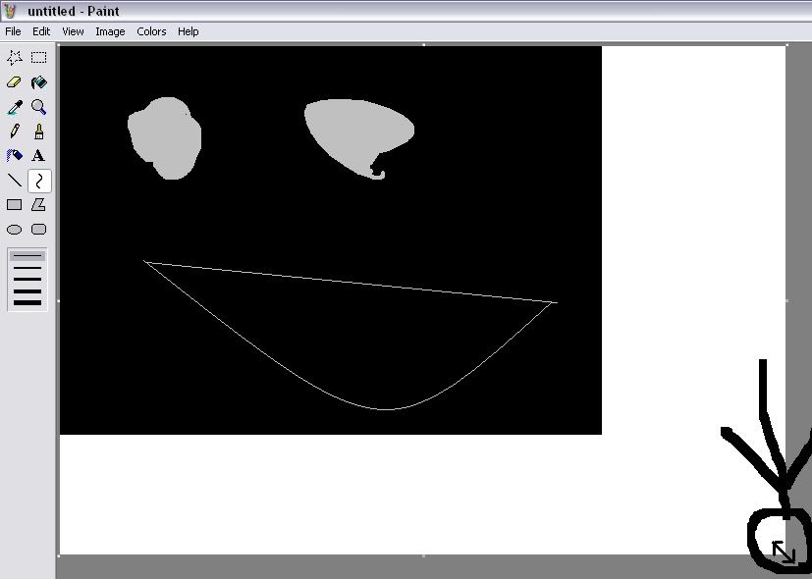This screenshot has height=579, width=812.
Task: Open the File menu
Action: coord(13,31)
